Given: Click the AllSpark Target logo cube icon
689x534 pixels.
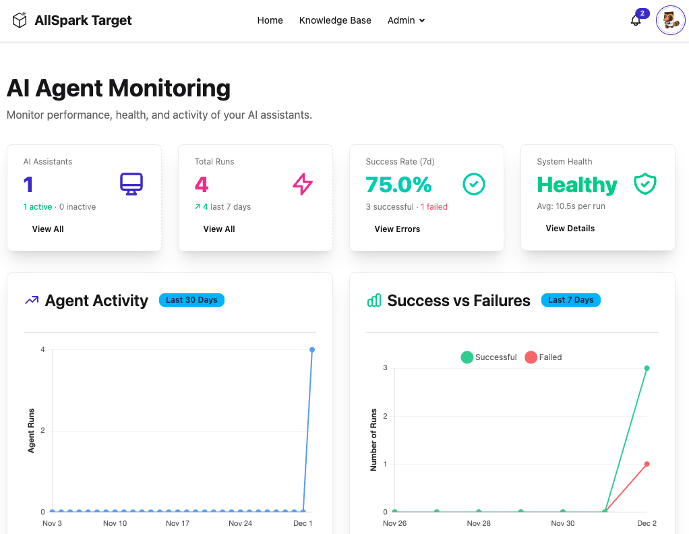Looking at the screenshot, I should 20,20.
